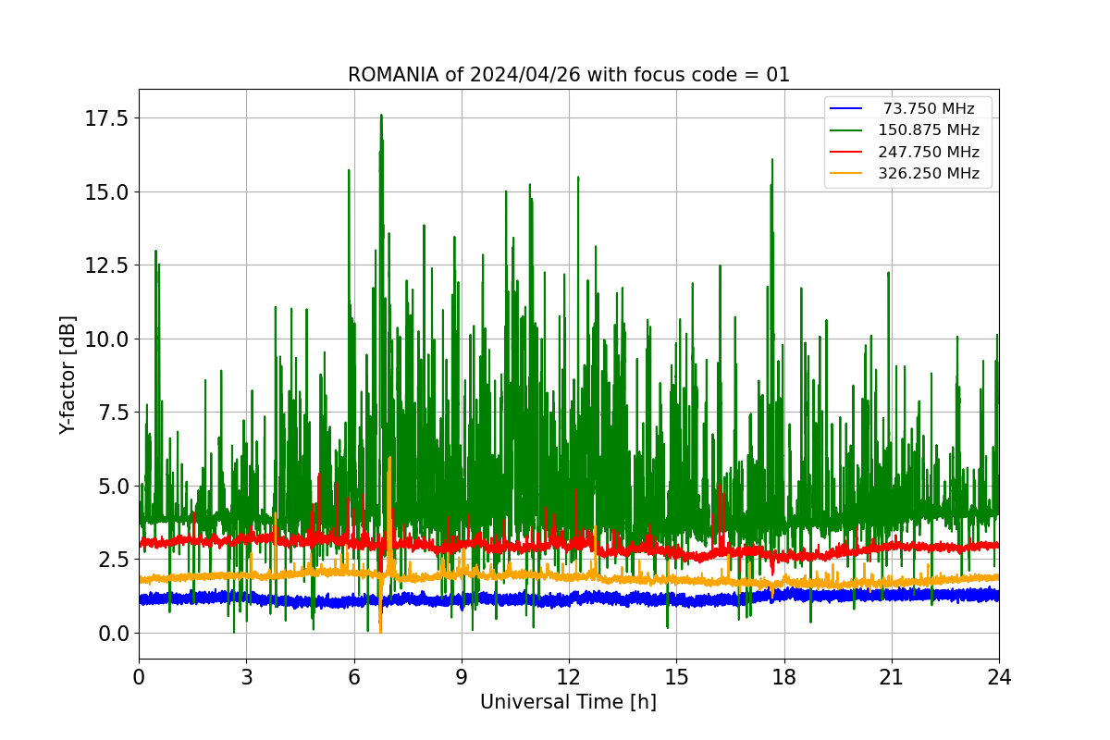The height and width of the screenshot is (740, 1110).
Task: Click the plot title mentioning ROMANIA 2024/04/26
Action: click(x=569, y=75)
